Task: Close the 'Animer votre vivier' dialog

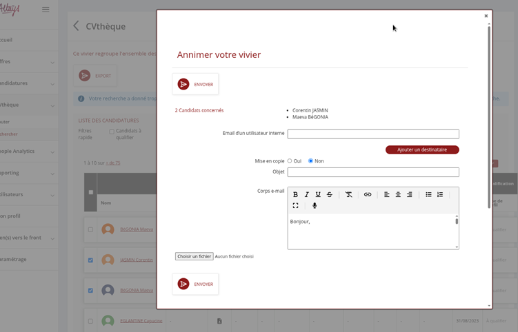Action: click(x=486, y=16)
